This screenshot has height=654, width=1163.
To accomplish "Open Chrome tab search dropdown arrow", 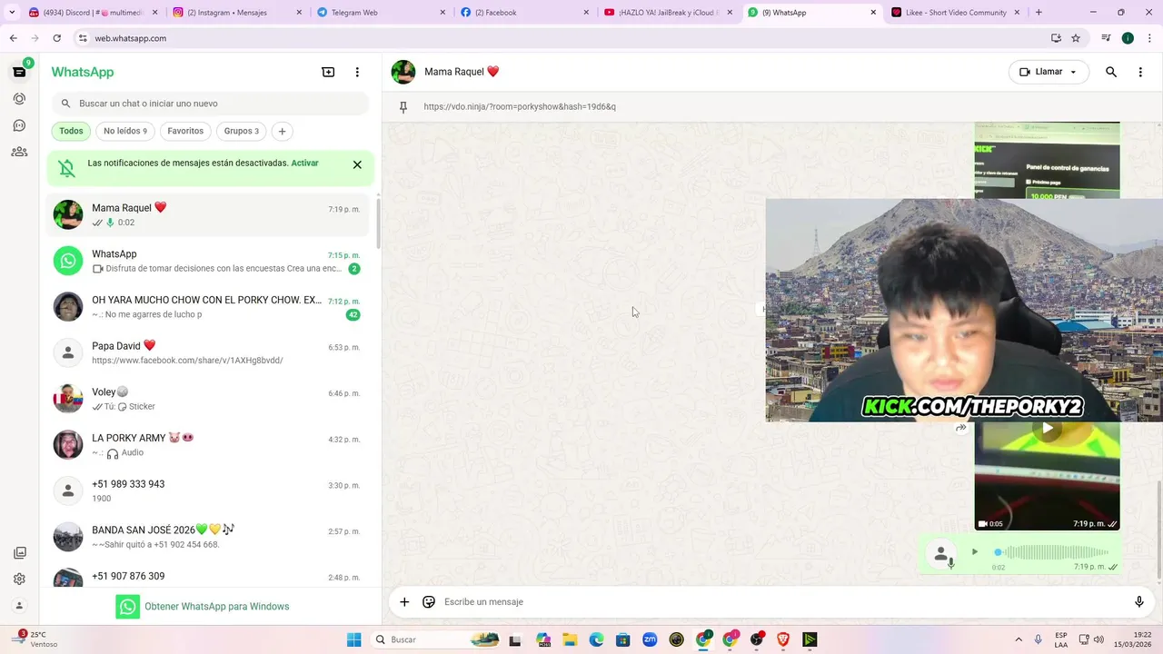I will click(12, 13).
